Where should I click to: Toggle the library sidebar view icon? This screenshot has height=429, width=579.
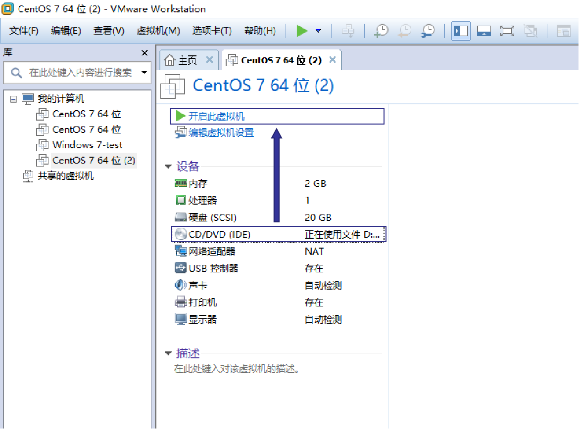click(x=460, y=31)
